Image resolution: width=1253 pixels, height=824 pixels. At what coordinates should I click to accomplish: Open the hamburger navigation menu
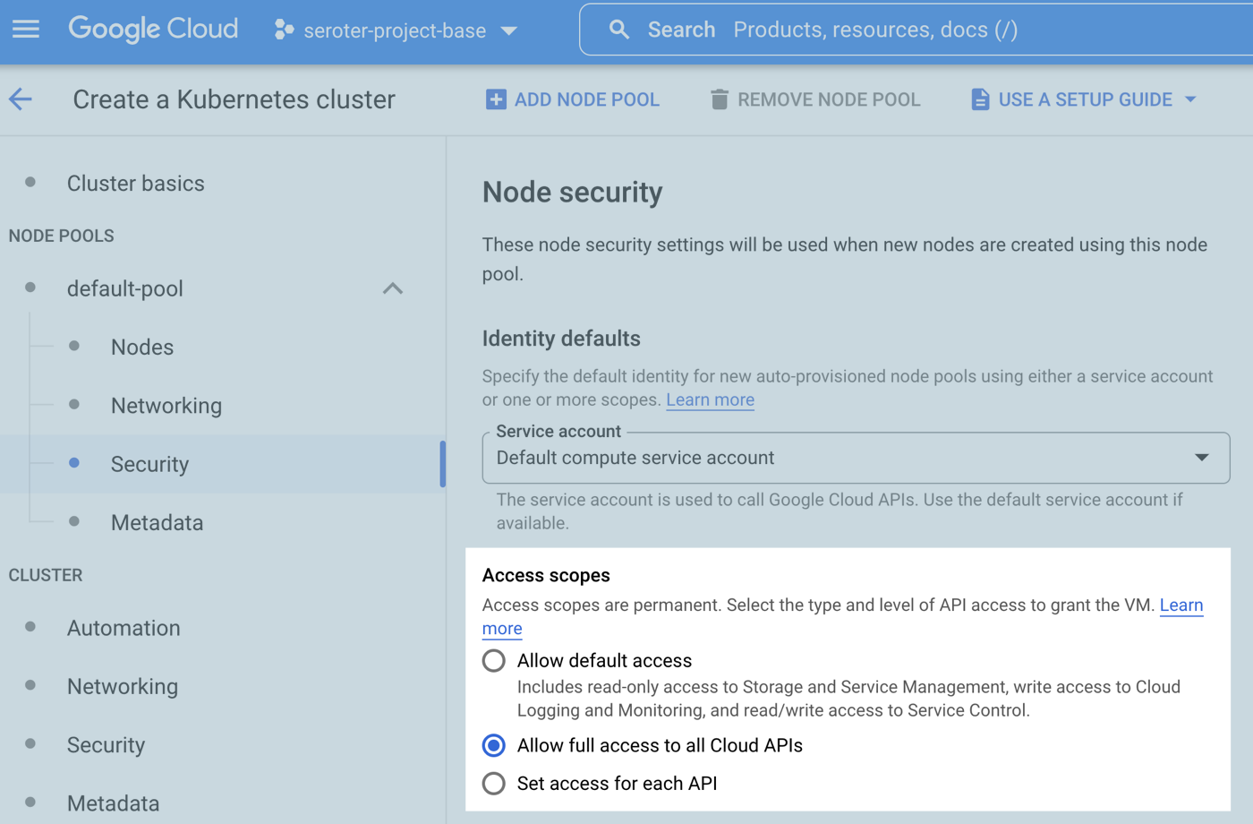point(26,30)
